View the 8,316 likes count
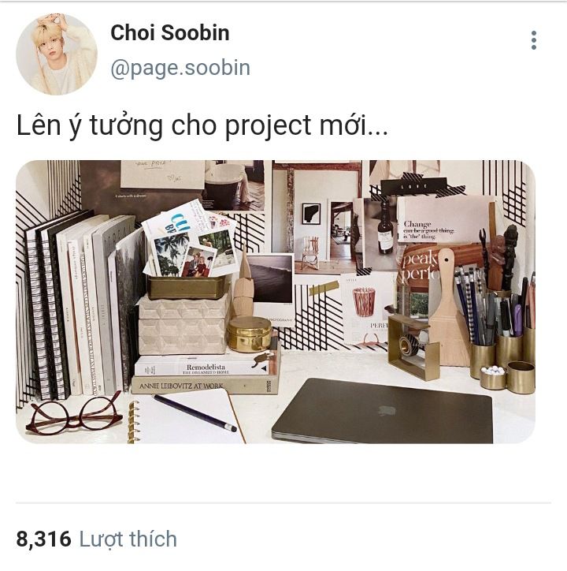This screenshot has height=571, width=567. (x=43, y=539)
